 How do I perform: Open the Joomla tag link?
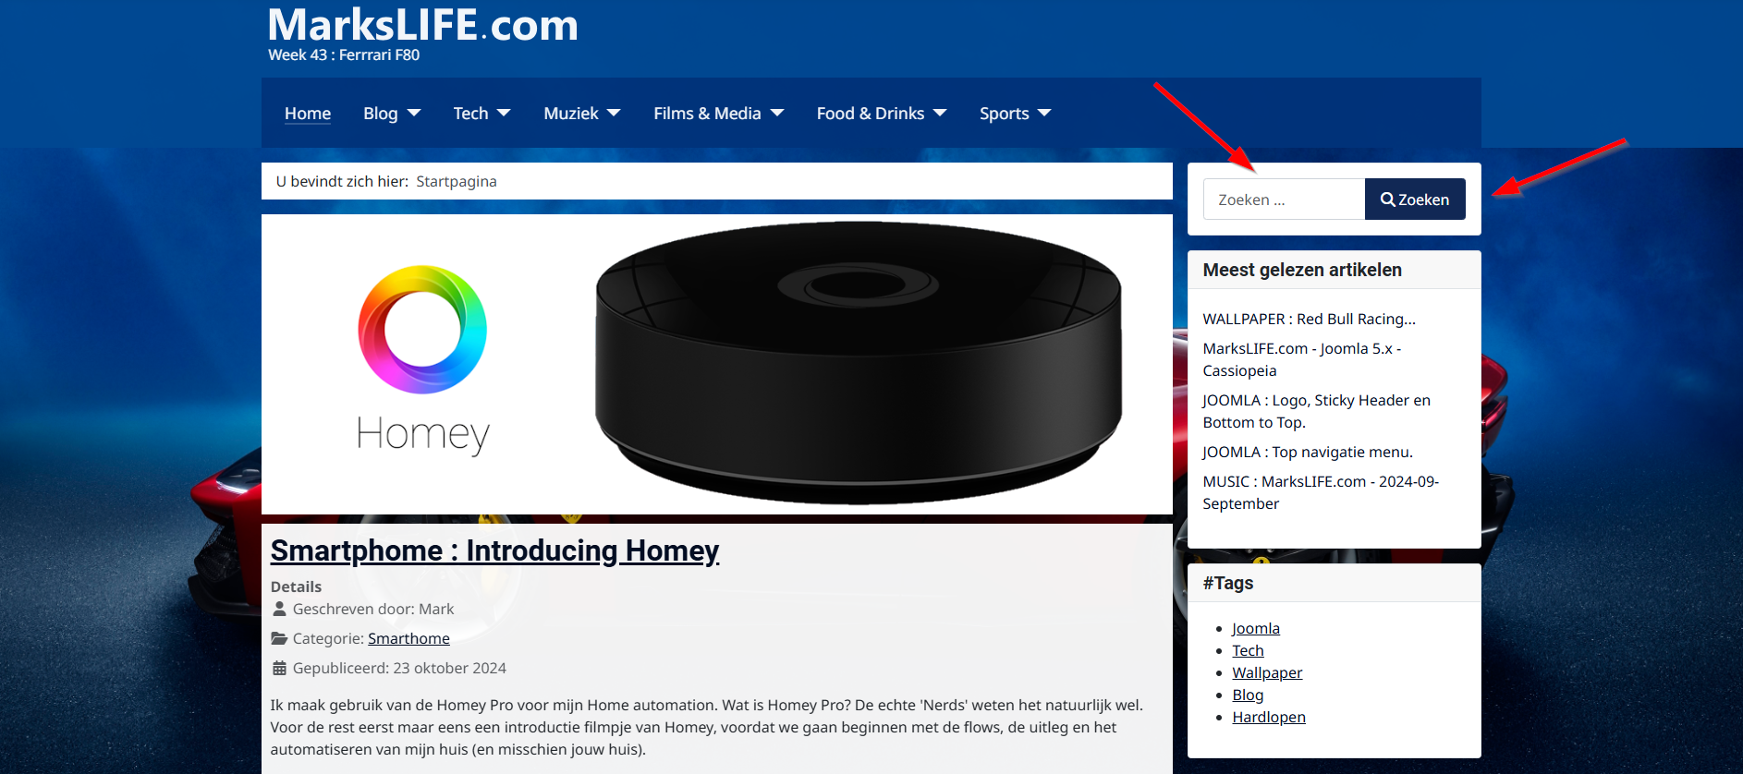pos(1256,628)
